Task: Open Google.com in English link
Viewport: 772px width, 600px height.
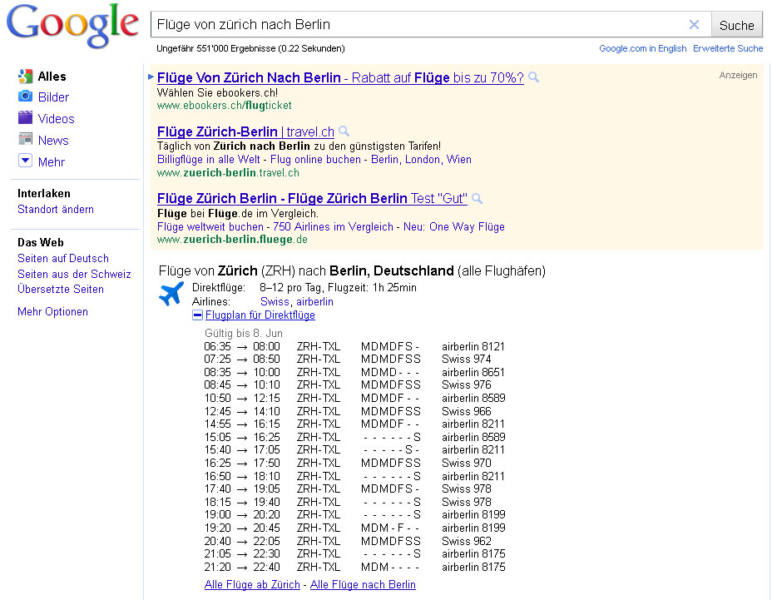Action: 642,48
